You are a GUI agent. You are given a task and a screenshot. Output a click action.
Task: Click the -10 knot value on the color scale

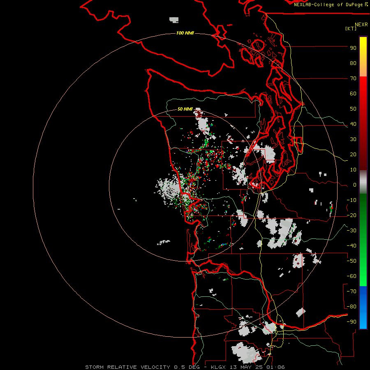[351, 200]
